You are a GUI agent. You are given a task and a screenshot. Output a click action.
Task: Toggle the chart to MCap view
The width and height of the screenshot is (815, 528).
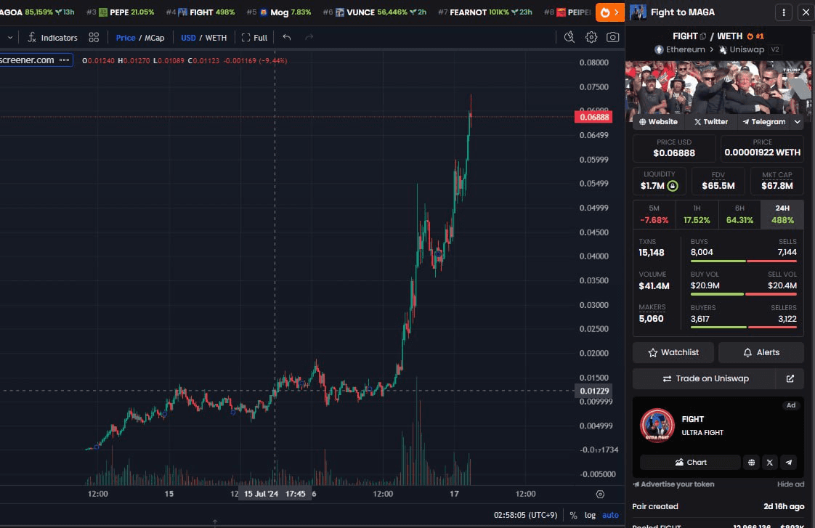pyautogui.click(x=155, y=38)
